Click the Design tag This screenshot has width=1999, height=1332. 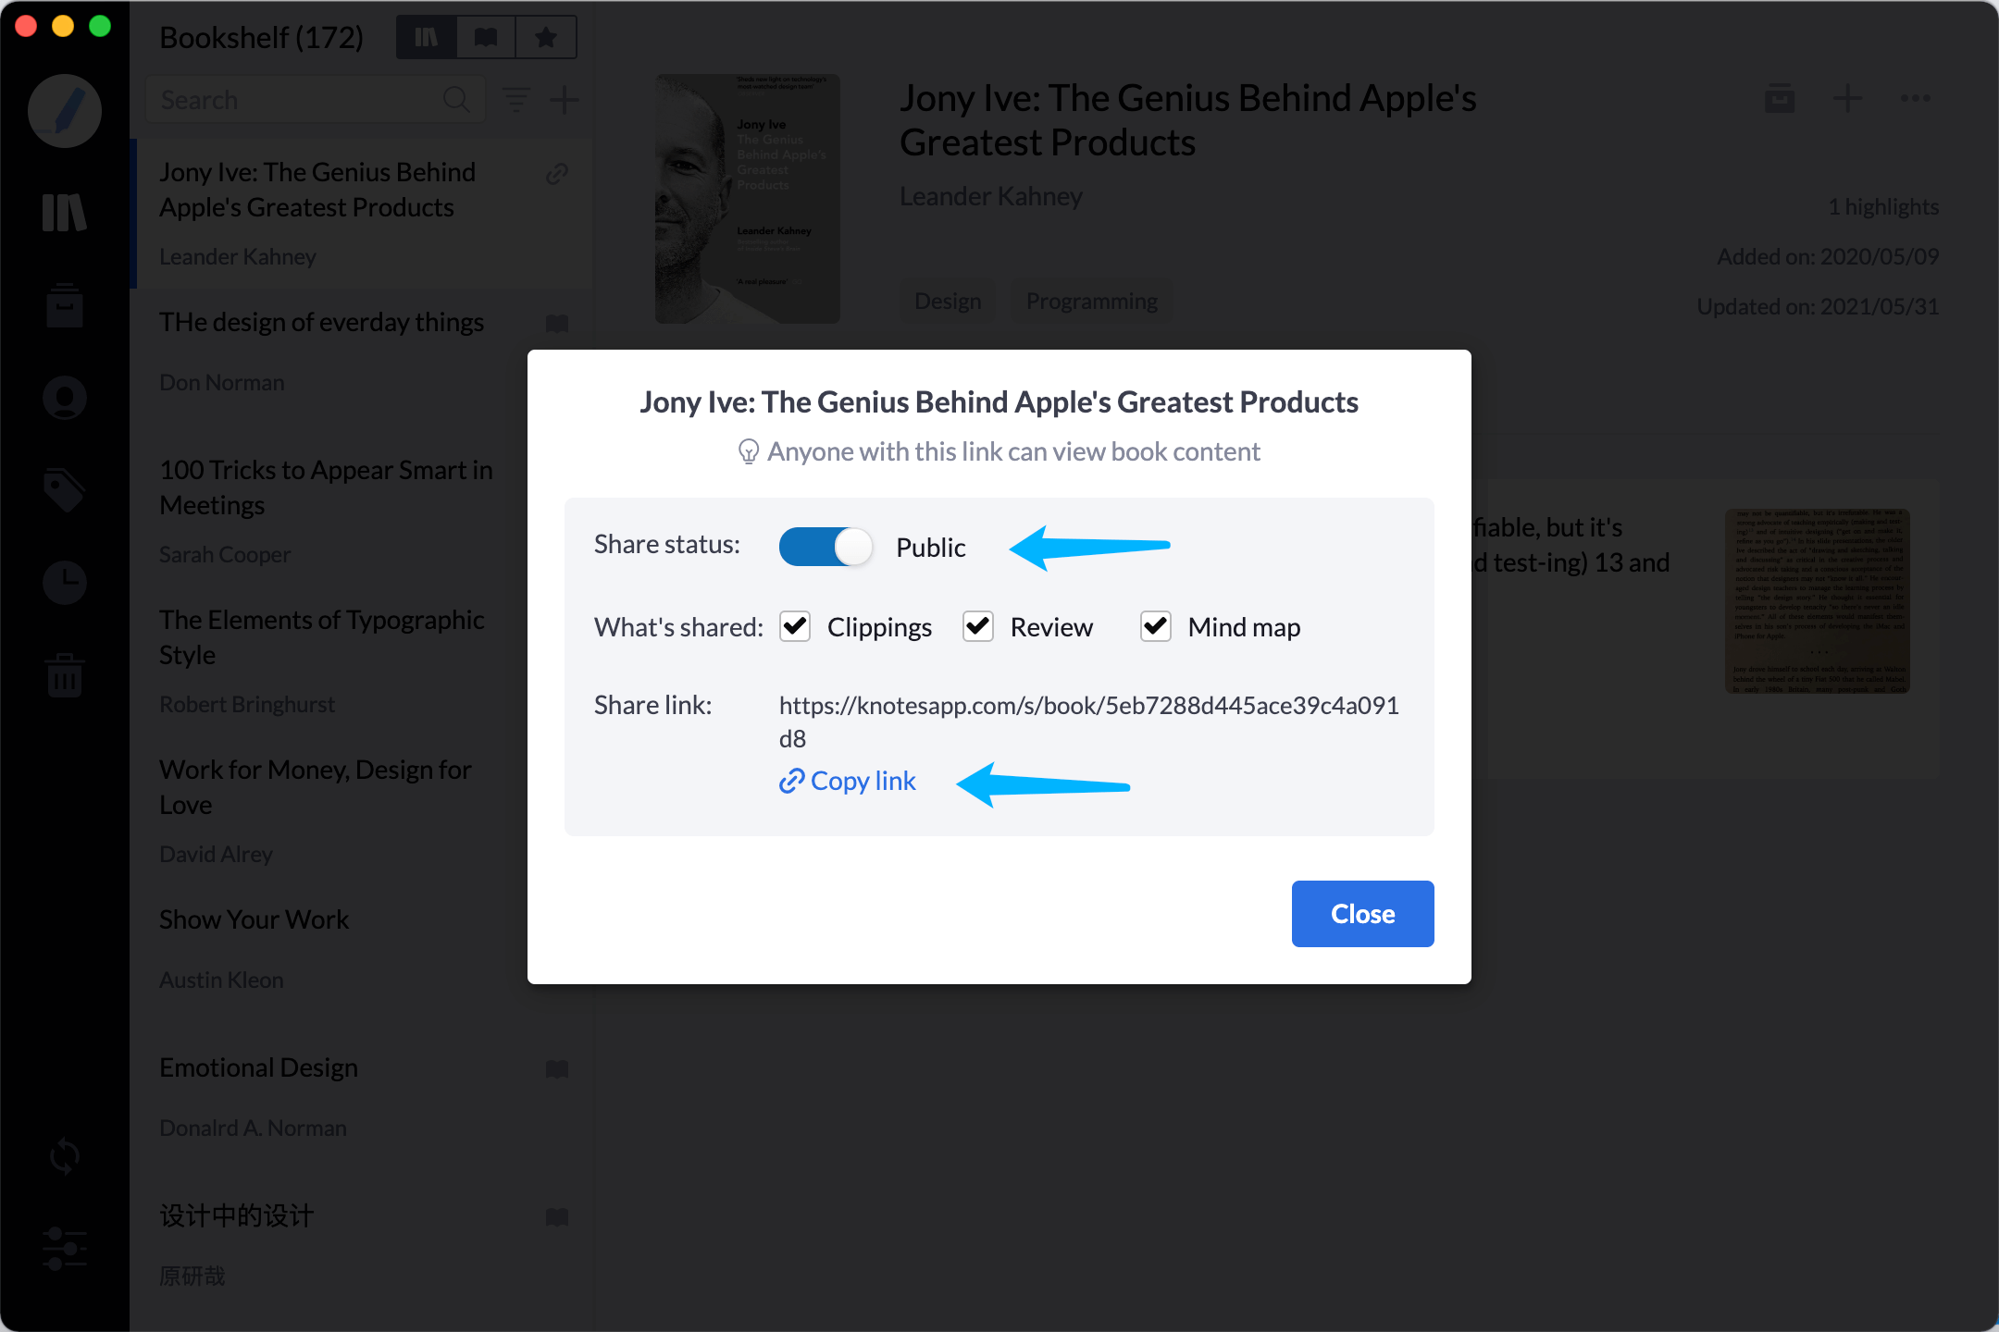[x=948, y=302]
